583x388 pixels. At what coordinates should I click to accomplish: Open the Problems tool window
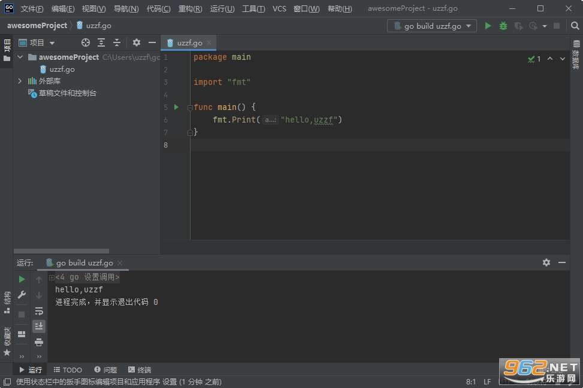pos(105,369)
